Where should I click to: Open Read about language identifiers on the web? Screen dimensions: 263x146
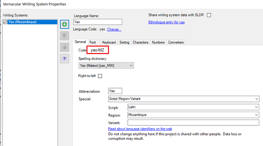coord(140,129)
